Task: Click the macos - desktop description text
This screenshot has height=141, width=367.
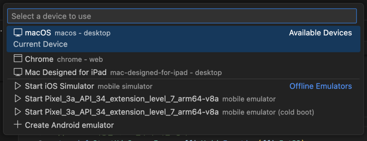Action: pos(83,33)
